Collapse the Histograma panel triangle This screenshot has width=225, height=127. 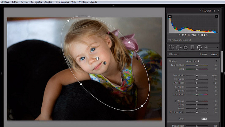pyautogui.click(x=218, y=10)
